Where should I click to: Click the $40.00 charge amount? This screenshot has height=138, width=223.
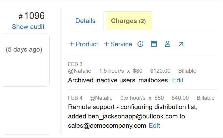click(180, 98)
